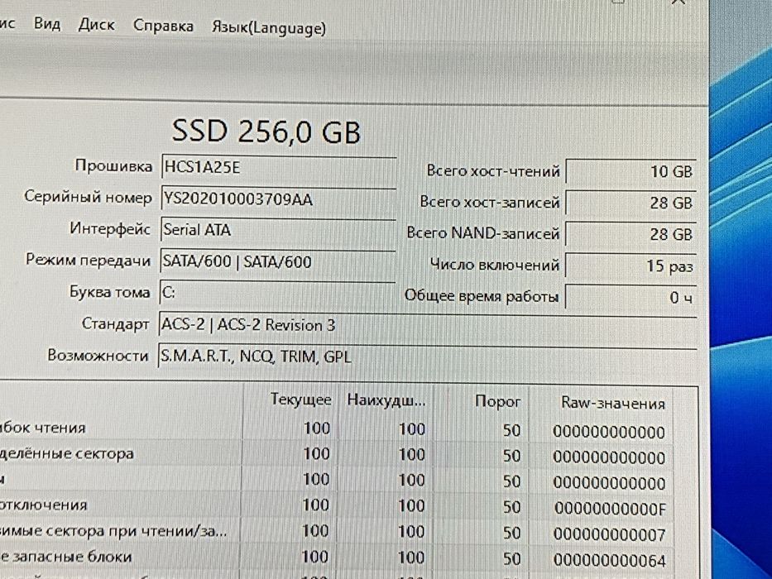The height and width of the screenshot is (579, 772).
Task: Select the 'запасные блоки' attribute row
Action: (336, 557)
